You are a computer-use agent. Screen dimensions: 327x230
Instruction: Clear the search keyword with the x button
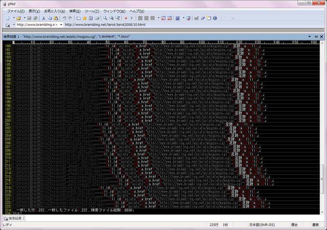pos(56,25)
